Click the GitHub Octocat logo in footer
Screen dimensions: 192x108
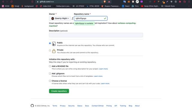coord(32,106)
